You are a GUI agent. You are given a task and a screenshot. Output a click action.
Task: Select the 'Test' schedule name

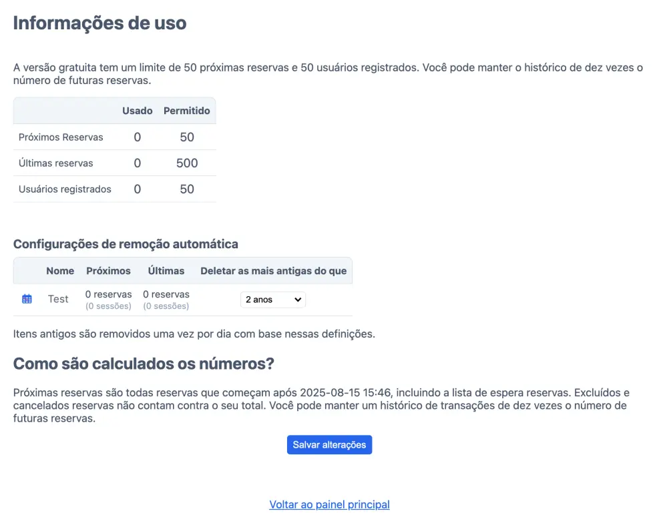tap(58, 299)
